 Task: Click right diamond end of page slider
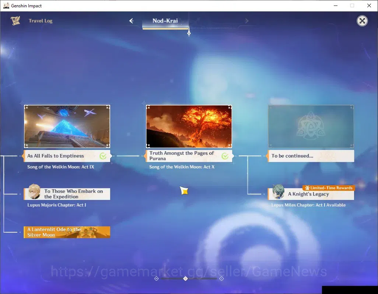coord(221,278)
